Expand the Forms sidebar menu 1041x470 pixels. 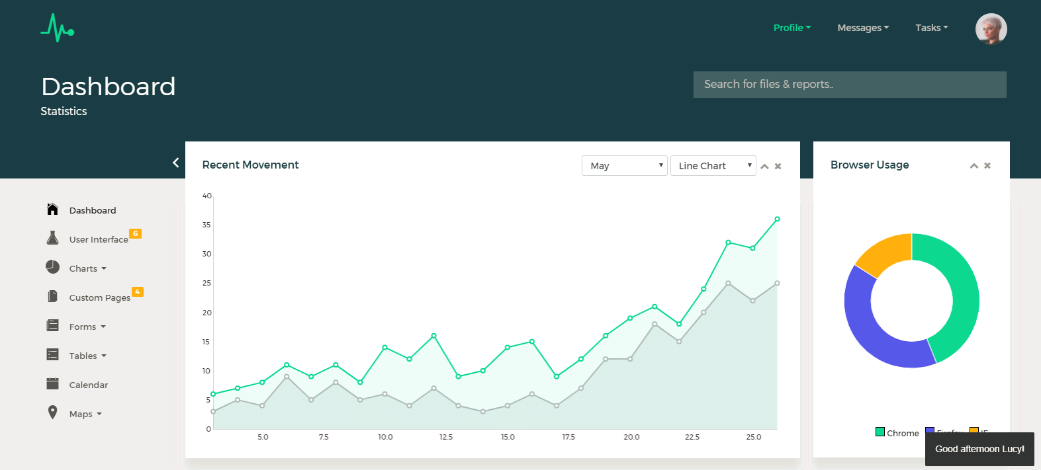[x=87, y=327]
